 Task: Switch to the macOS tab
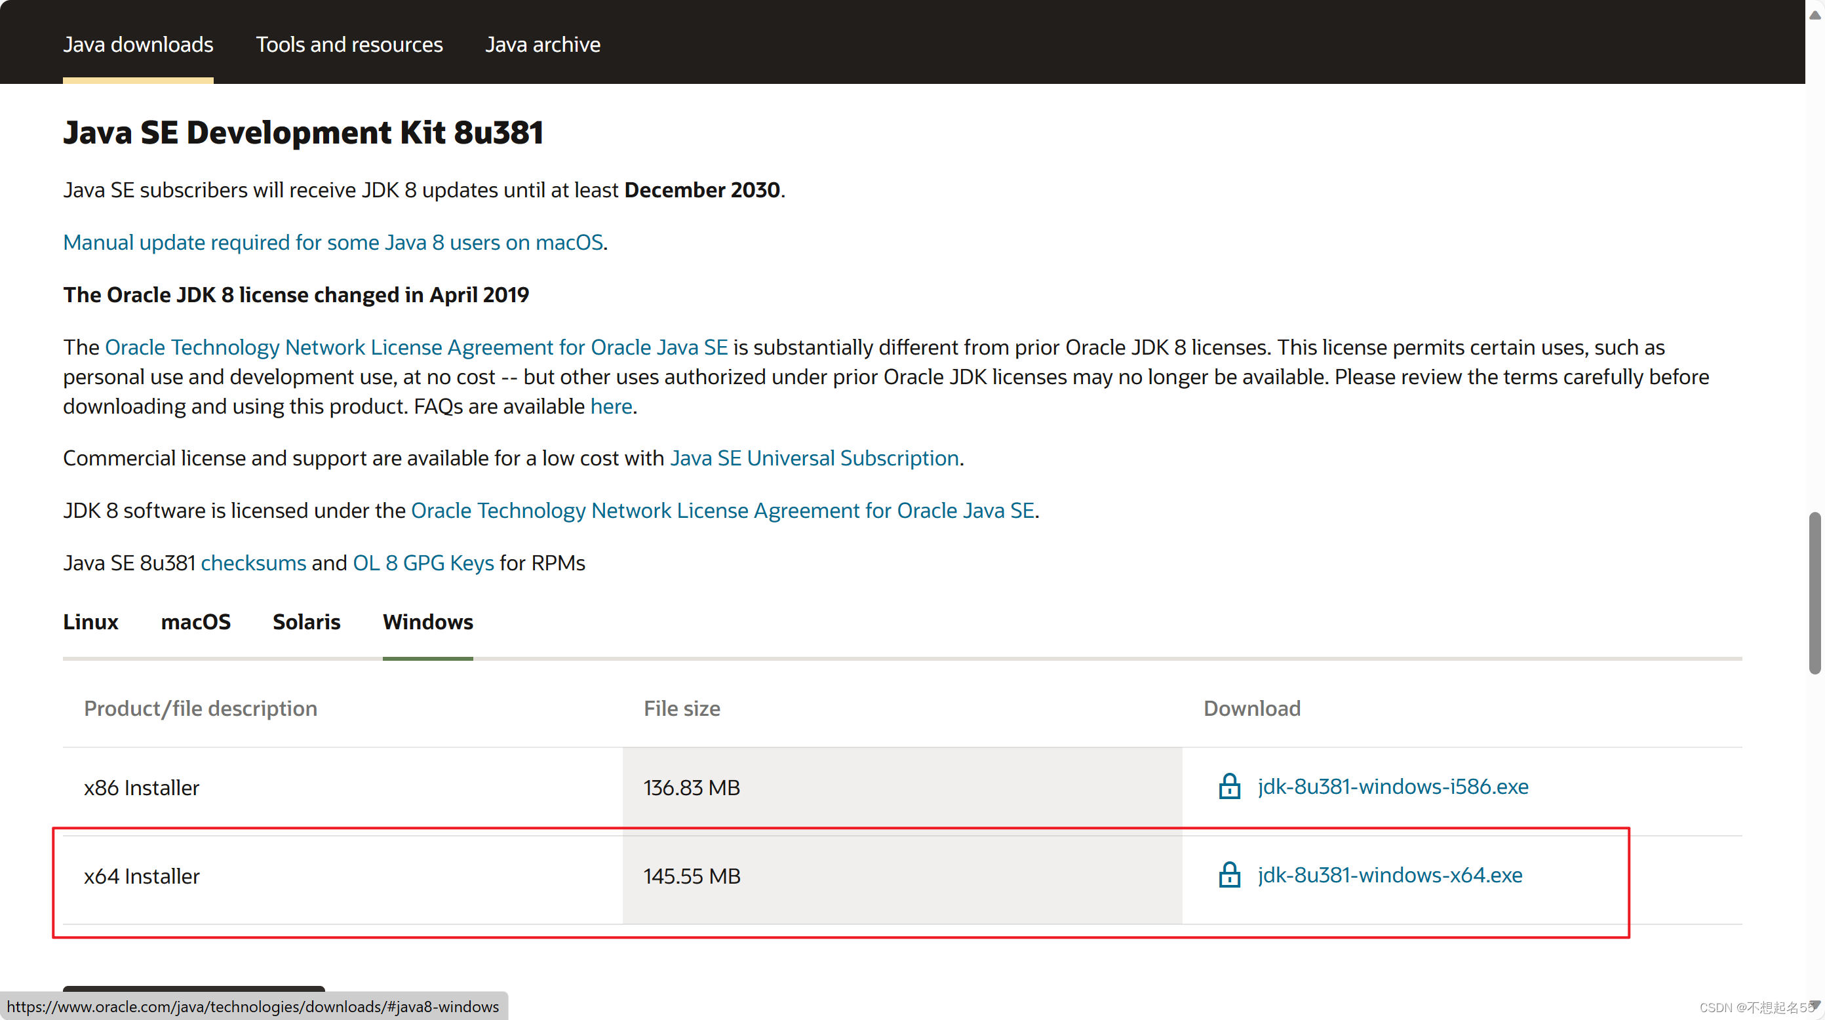tap(195, 622)
